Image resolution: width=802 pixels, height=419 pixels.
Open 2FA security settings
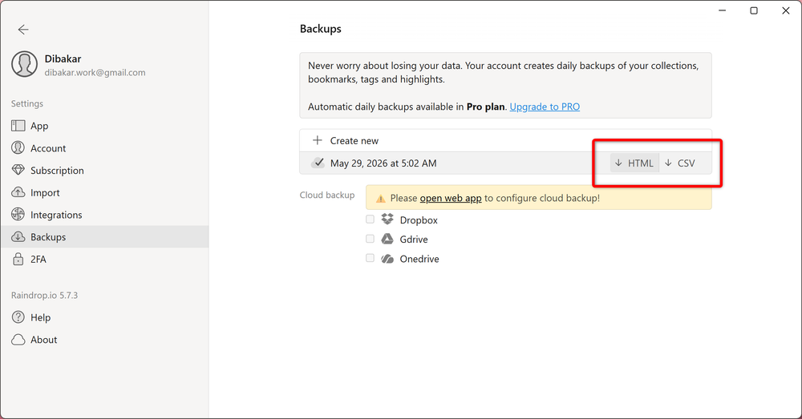coord(104,259)
